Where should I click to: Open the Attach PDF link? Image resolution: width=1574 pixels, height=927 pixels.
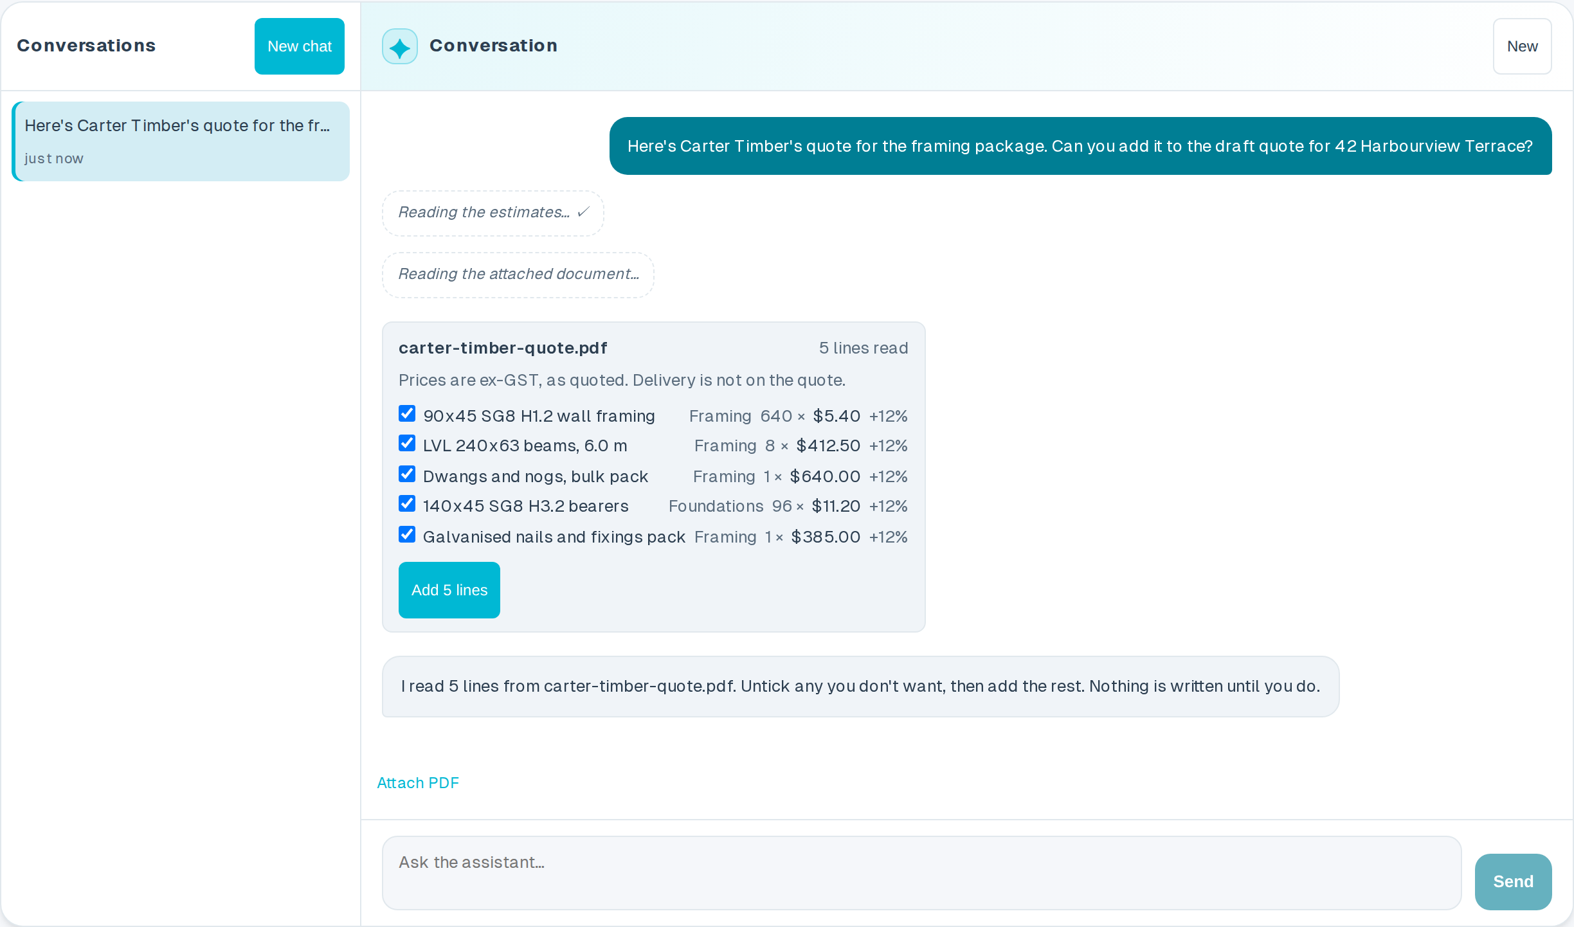418,783
